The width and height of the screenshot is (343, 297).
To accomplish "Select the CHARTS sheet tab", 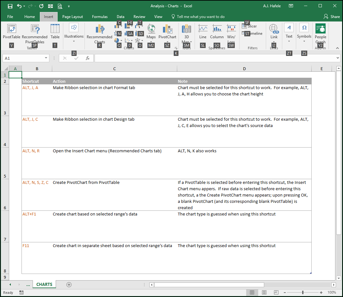I will (44, 284).
